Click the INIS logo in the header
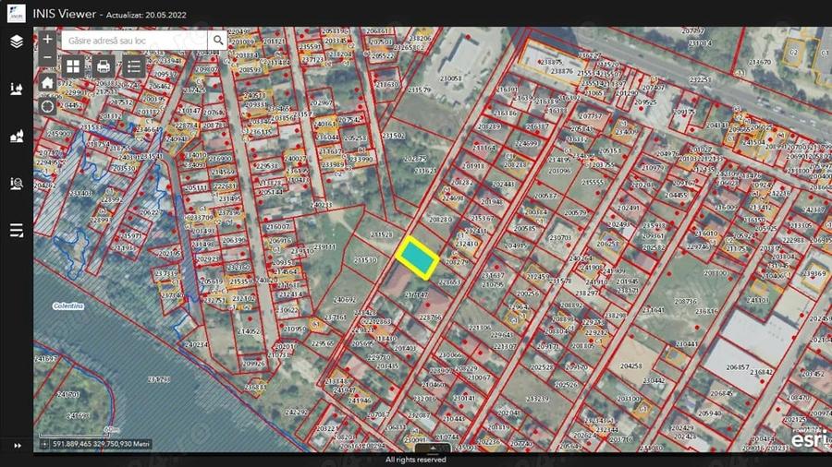This screenshot has width=832, height=467. click(17, 14)
